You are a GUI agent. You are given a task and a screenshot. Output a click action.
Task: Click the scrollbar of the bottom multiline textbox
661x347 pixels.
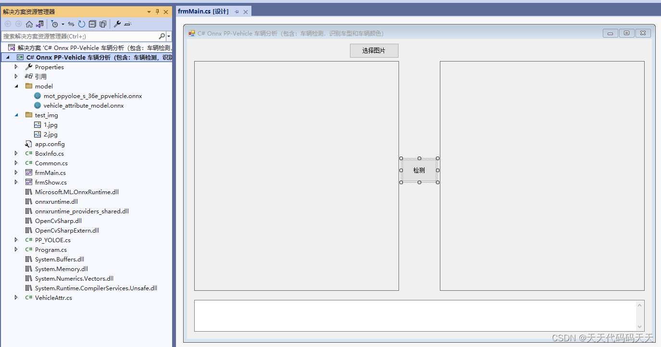click(x=639, y=315)
